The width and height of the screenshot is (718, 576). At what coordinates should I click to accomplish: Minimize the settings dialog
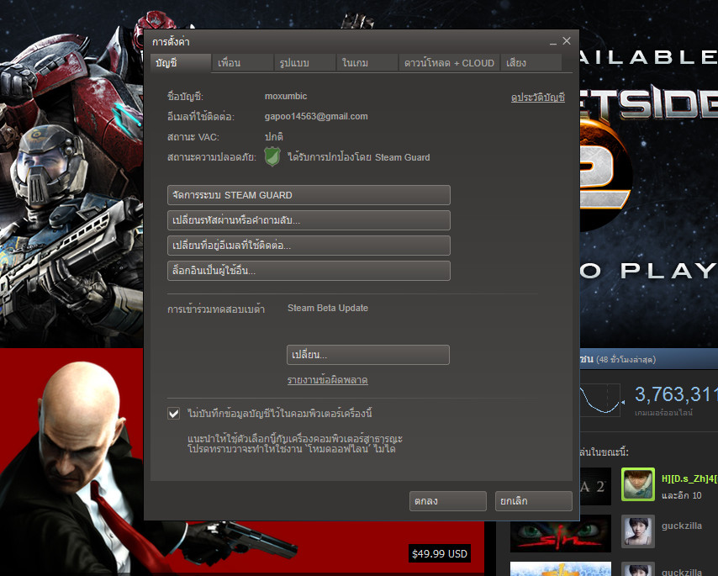(553, 42)
